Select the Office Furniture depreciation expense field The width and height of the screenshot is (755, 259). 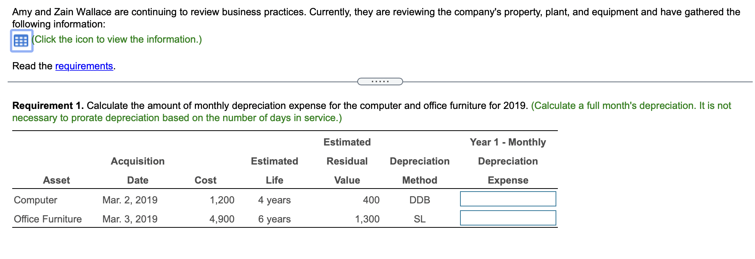click(x=508, y=218)
